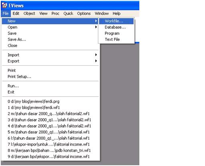Viewport: 205px width, 166px height.
Task: Open the View menu
Action: (43, 14)
